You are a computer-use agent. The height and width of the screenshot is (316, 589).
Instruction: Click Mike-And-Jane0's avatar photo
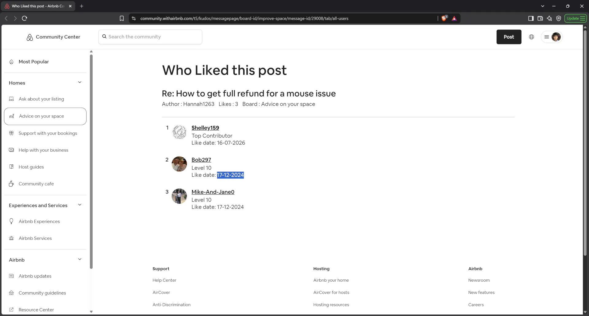click(x=179, y=196)
